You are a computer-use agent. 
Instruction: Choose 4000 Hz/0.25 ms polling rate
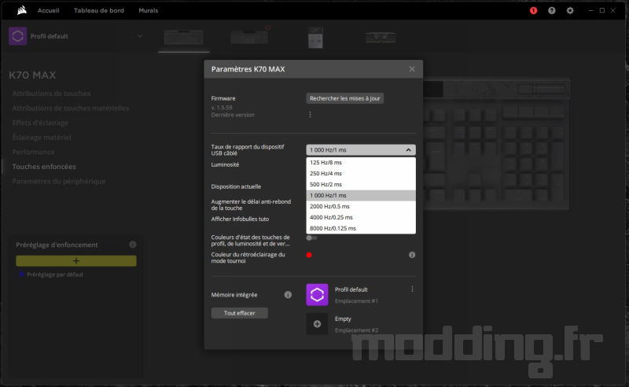coord(361,217)
